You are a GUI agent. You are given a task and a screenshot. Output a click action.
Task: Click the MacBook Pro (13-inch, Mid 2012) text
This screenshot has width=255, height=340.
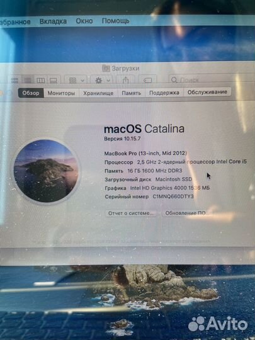145,153
